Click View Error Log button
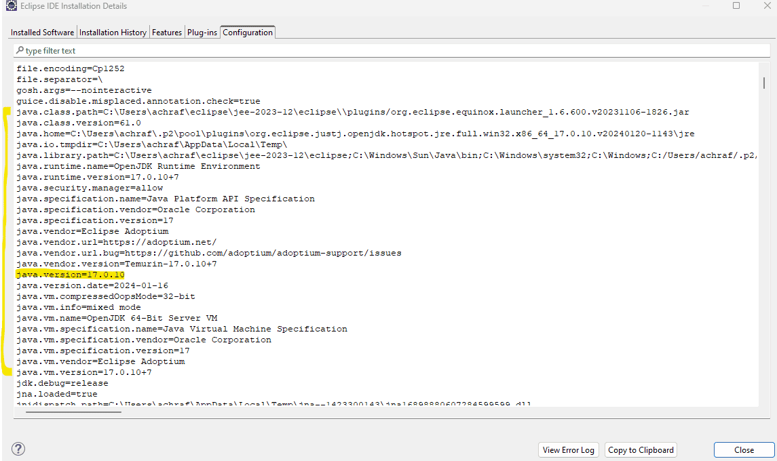Viewport: 777px width, 461px height. [x=569, y=449]
